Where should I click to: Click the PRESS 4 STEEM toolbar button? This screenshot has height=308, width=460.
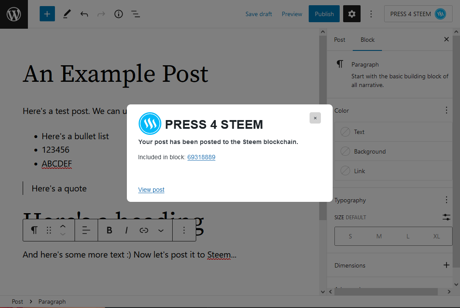click(x=418, y=14)
